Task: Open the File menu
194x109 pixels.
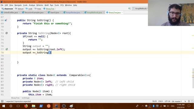Action: coord(2,5)
